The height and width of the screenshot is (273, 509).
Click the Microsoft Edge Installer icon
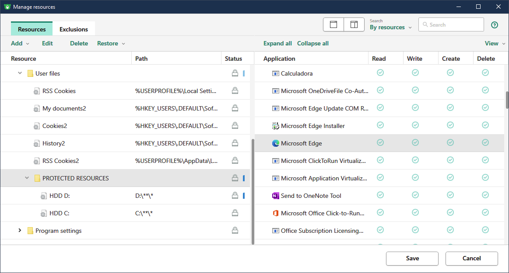pyautogui.click(x=275, y=126)
